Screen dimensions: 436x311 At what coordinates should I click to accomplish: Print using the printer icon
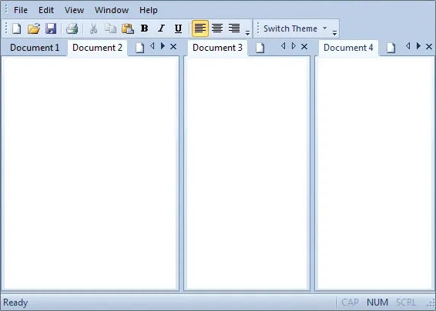pos(72,28)
